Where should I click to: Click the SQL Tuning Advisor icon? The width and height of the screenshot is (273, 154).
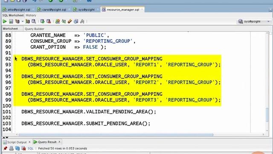tap(34, 21)
